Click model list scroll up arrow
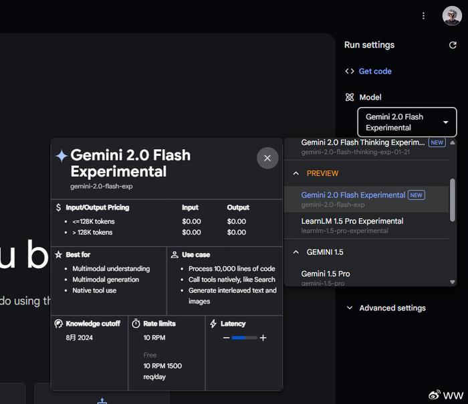This screenshot has height=404, width=468. coord(453,142)
